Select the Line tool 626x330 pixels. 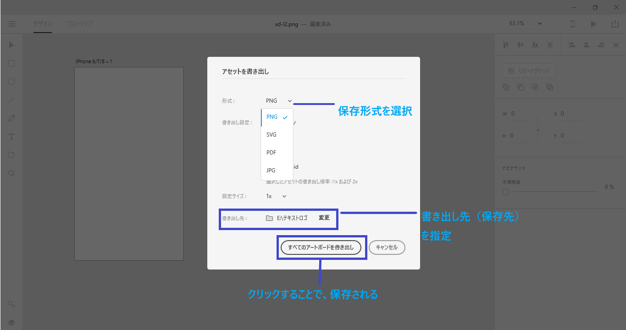[11, 100]
